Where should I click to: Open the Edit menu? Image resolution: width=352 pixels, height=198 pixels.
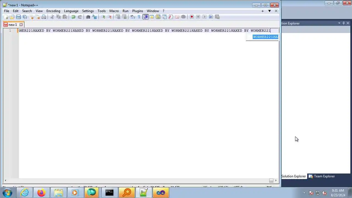pos(16,11)
